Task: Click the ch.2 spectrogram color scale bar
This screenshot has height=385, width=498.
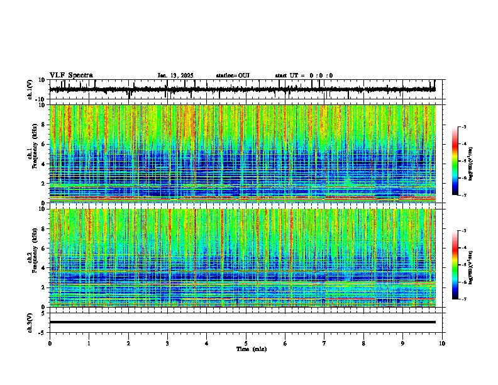Action: click(x=455, y=265)
